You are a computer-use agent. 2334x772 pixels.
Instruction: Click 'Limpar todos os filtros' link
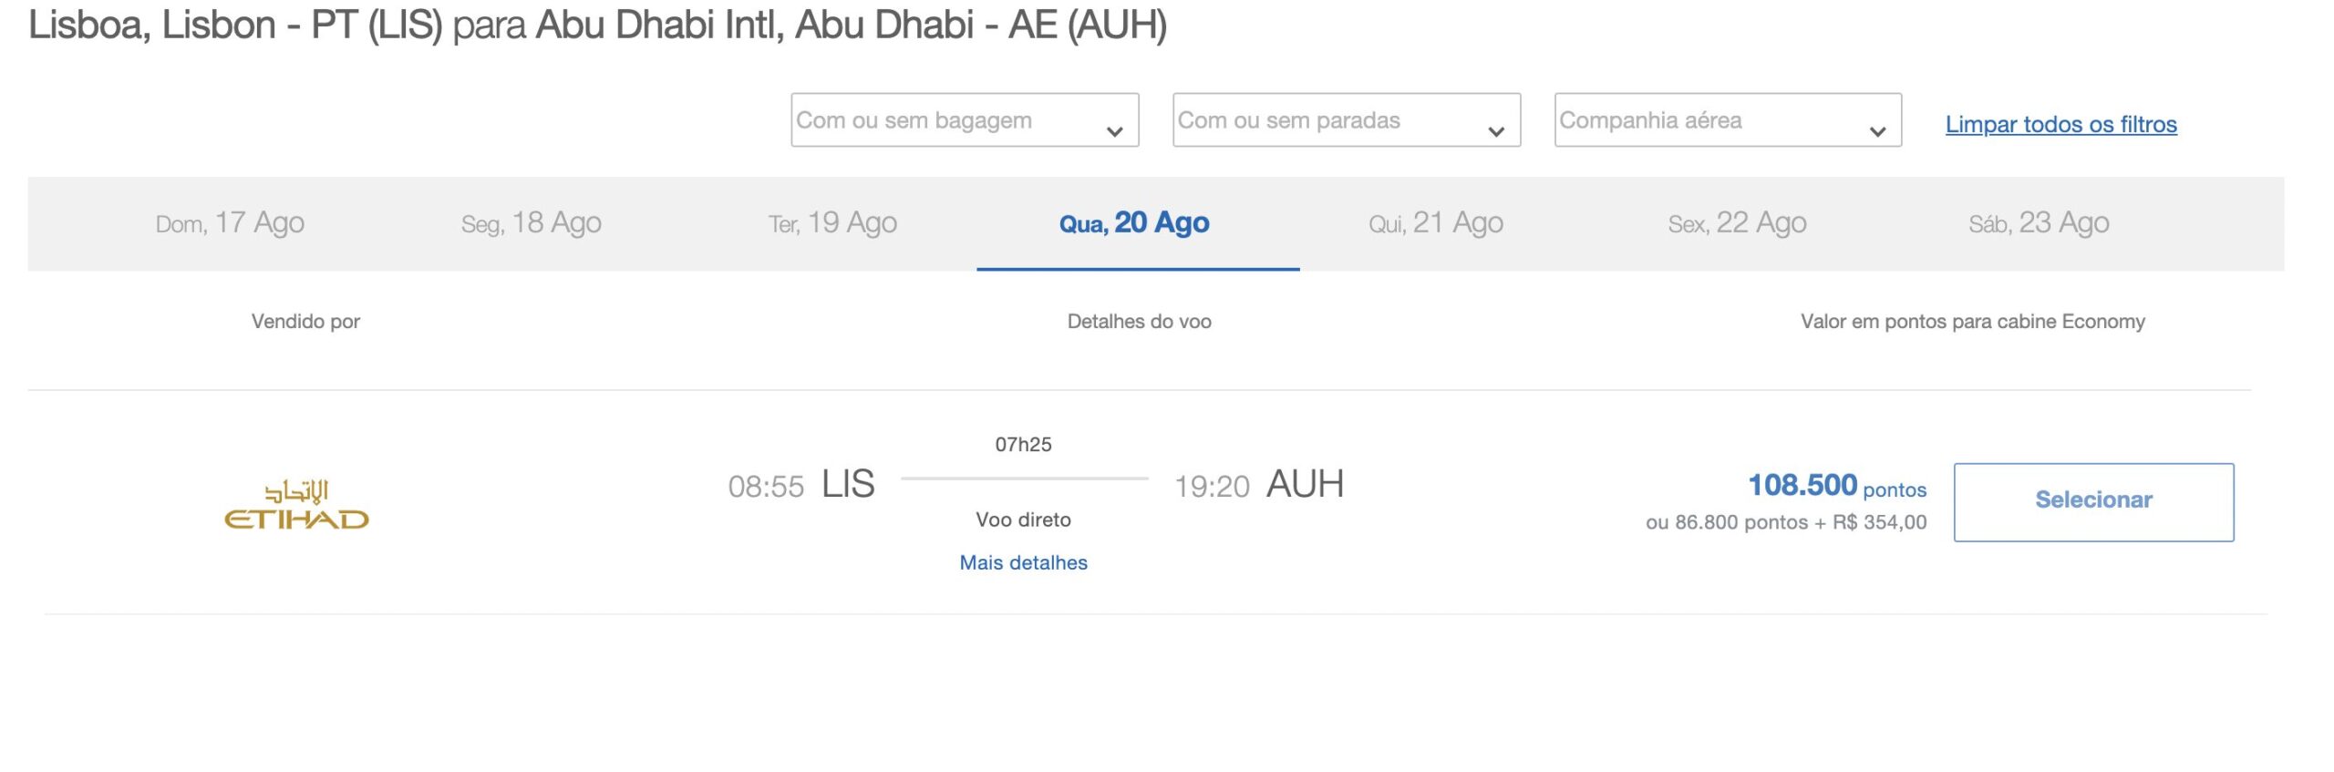pyautogui.click(x=2060, y=124)
